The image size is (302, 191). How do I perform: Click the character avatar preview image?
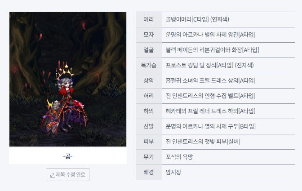point(68,80)
